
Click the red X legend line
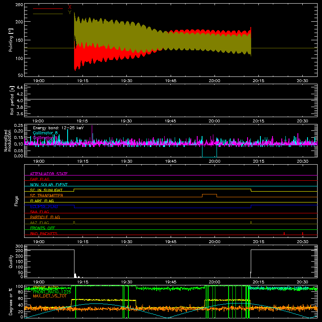click(48, 8)
